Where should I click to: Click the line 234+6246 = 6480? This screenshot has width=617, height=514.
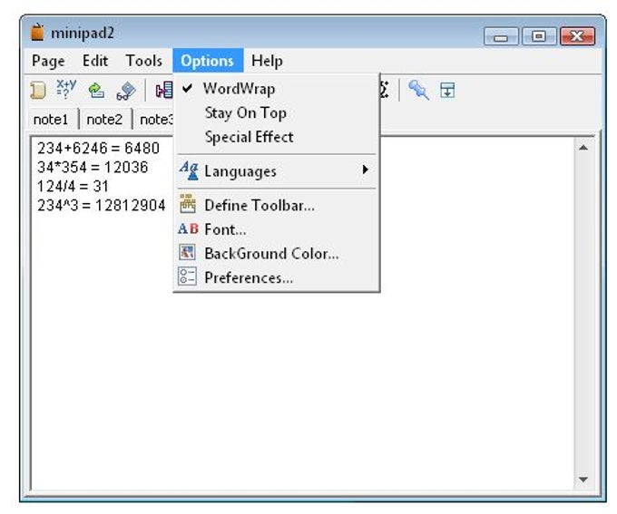(x=98, y=149)
